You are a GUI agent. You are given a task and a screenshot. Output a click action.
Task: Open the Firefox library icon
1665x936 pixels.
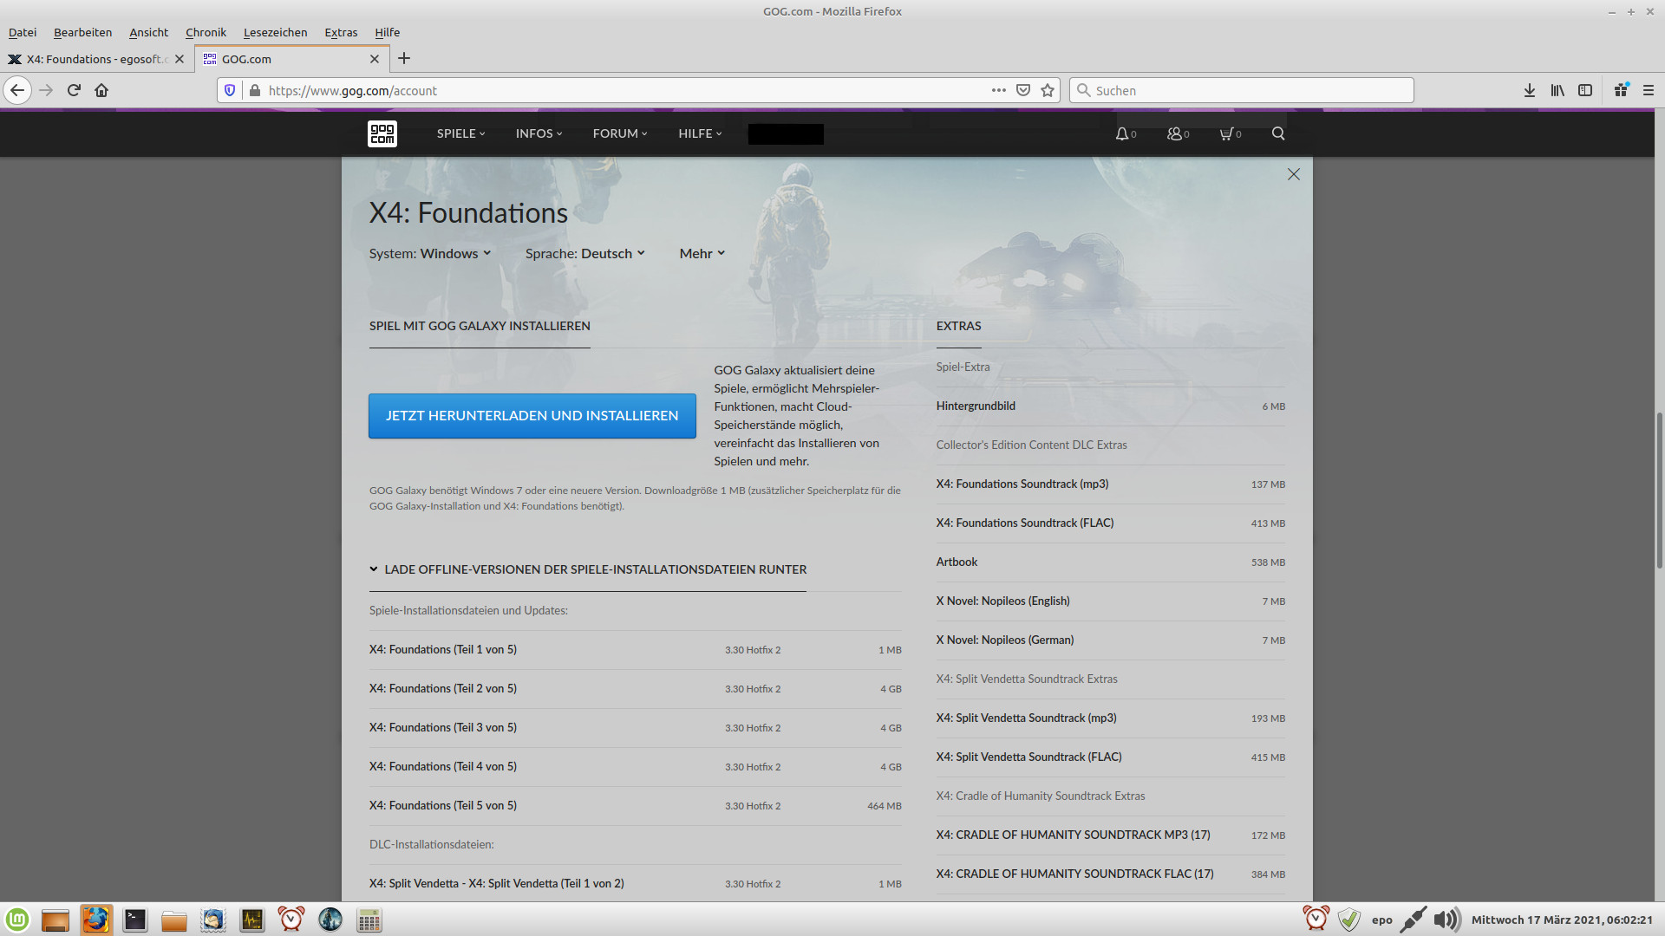click(1557, 90)
